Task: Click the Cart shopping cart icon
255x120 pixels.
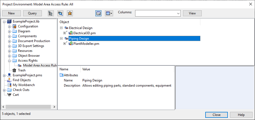Action: point(9,95)
